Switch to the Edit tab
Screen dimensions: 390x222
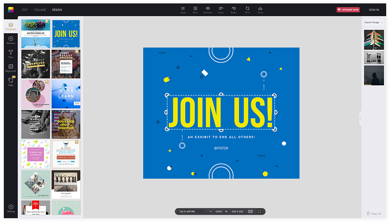pyautogui.click(x=25, y=10)
